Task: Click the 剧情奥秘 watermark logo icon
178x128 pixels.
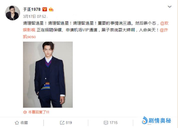Action: pyautogui.click(x=145, y=120)
